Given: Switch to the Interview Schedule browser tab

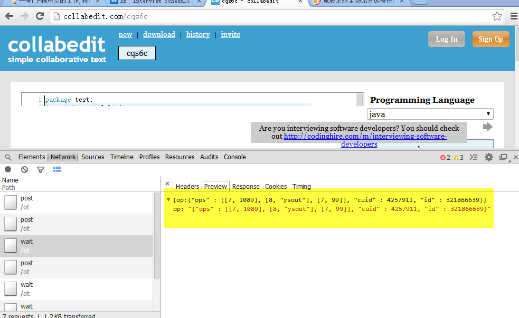Looking at the screenshot, I should [x=155, y=2].
